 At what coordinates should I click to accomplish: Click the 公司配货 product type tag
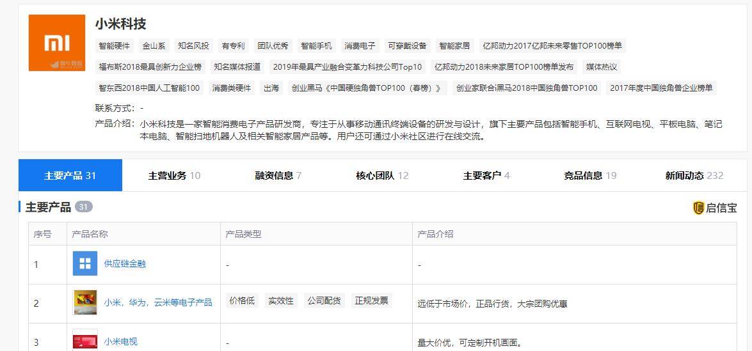324,300
